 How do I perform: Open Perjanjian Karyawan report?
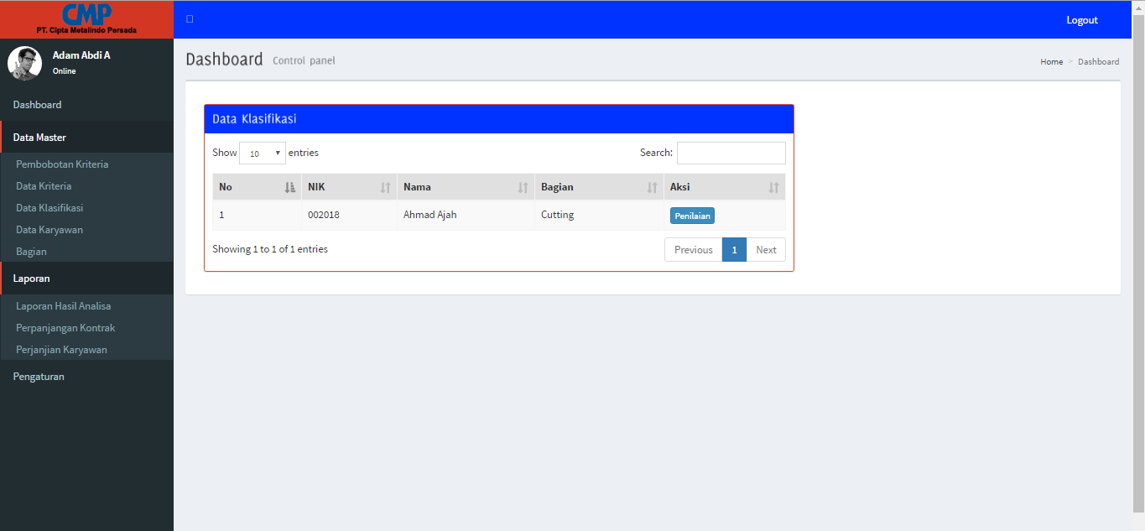61,350
